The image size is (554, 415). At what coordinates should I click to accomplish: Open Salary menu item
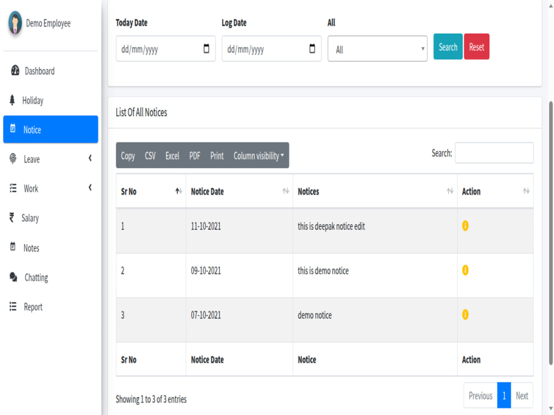click(50, 217)
